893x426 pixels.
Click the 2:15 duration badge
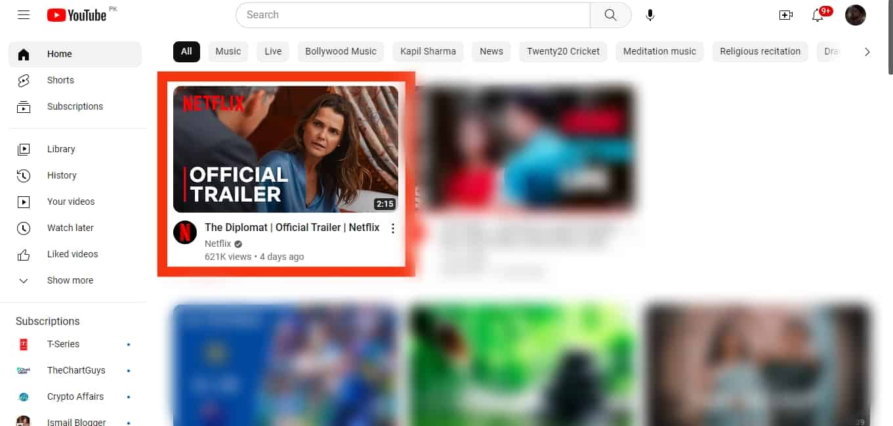pos(384,204)
